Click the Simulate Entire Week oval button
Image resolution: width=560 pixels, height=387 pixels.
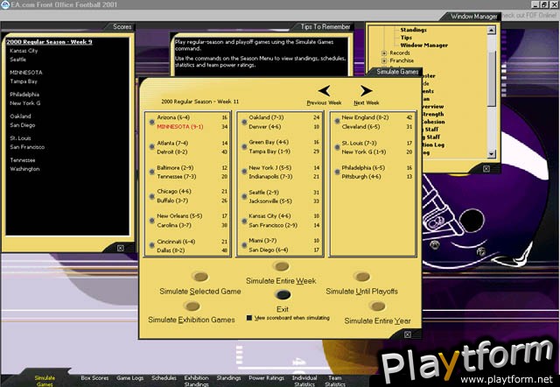(x=281, y=266)
